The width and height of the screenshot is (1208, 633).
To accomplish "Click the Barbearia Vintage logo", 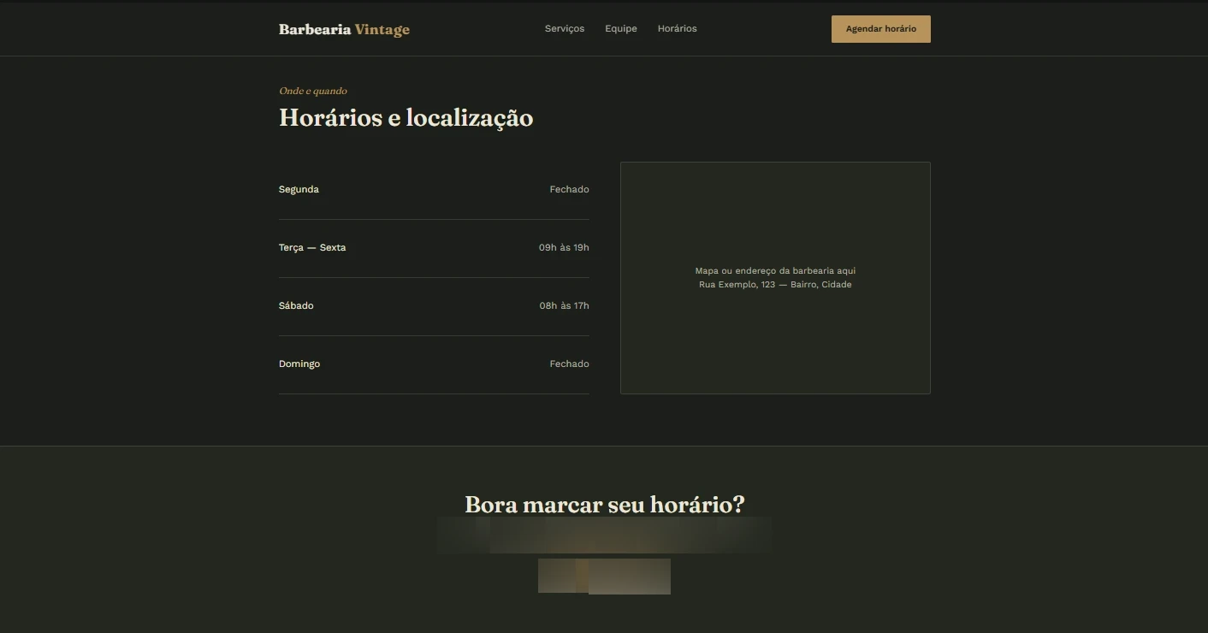I will [344, 29].
